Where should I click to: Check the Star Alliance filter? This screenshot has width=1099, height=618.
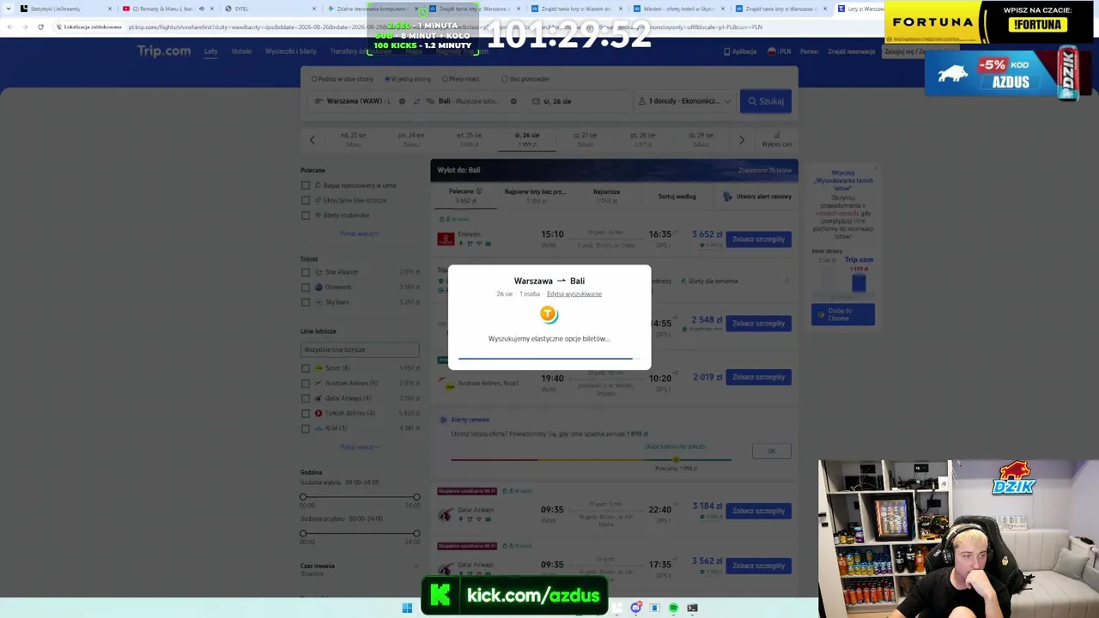[x=305, y=272]
